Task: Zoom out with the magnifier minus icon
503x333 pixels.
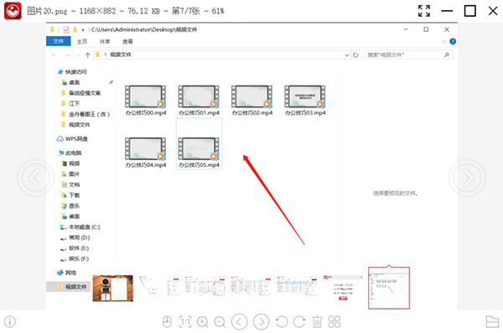Action: [220, 321]
